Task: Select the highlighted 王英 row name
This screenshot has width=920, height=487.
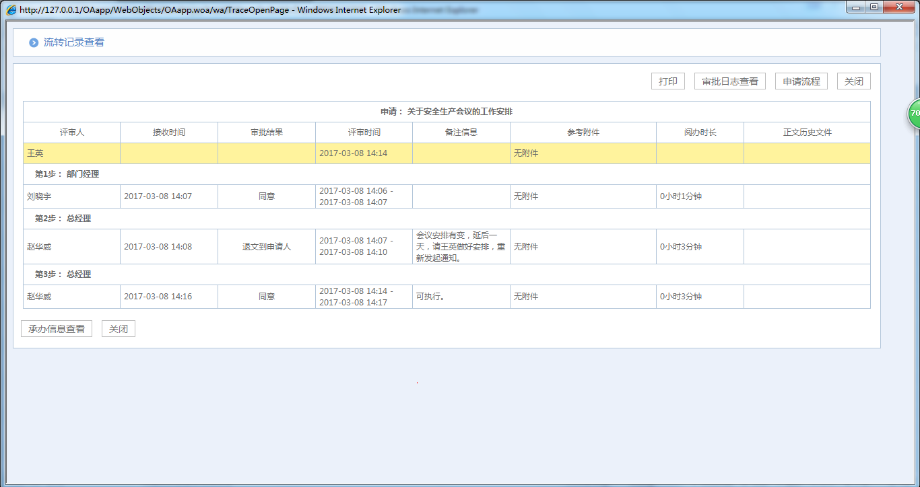Action: pyautogui.click(x=35, y=153)
